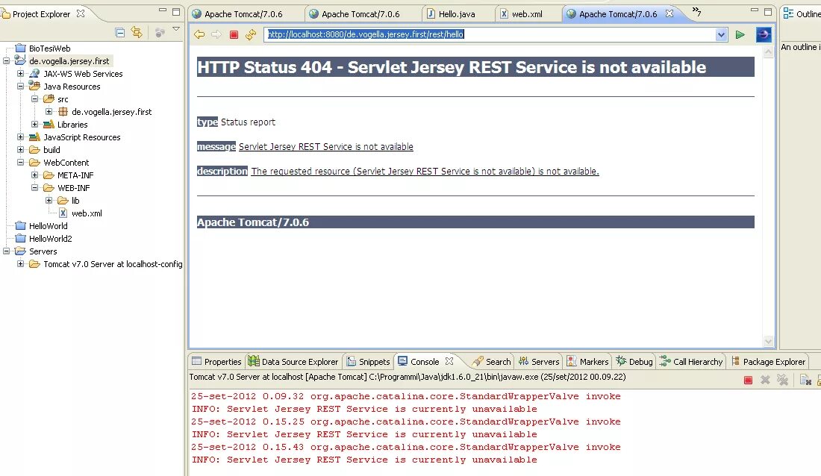
Task: Expand the META-INF folder node
Action: 34,175
